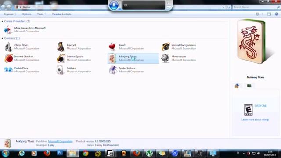Open the Windows Start orb
This screenshot has width=281, height=158.
[6, 153]
